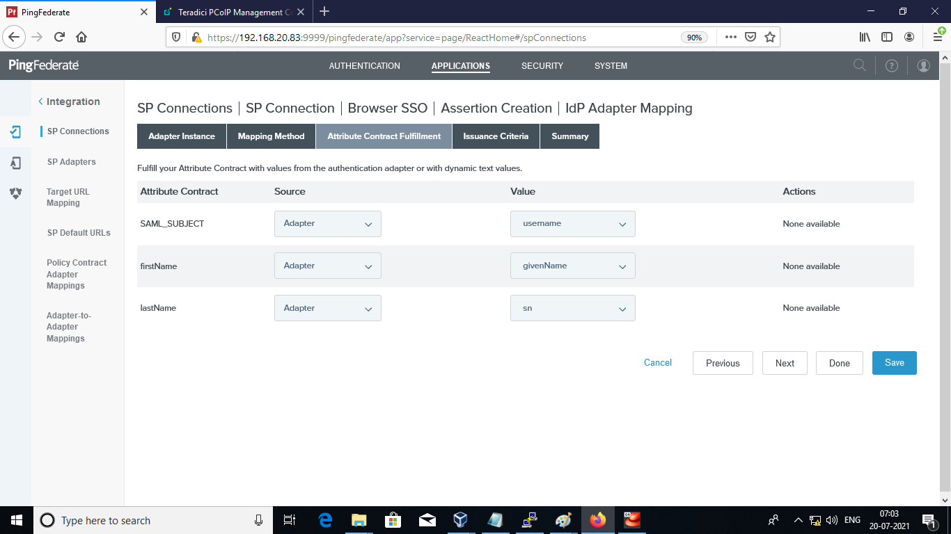Image resolution: width=951 pixels, height=534 pixels.
Task: Open the PingFederate search icon
Action: [860, 65]
